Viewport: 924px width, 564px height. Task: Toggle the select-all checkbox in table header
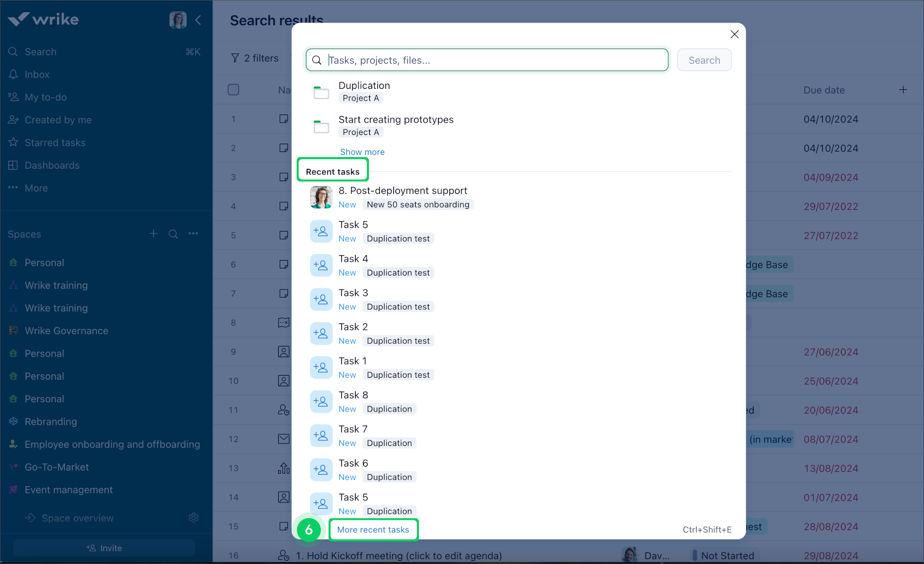[x=234, y=90]
